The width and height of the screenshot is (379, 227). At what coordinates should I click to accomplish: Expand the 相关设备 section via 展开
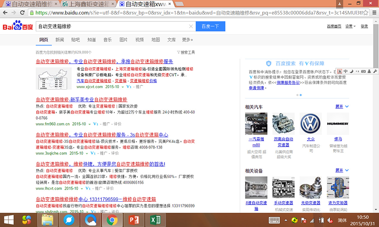tap(341, 170)
